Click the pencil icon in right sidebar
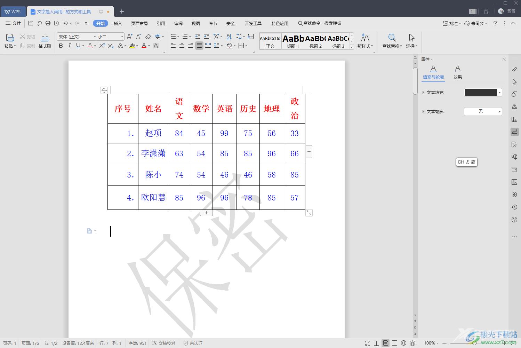Viewport: 521px width, 348px height. click(x=514, y=69)
